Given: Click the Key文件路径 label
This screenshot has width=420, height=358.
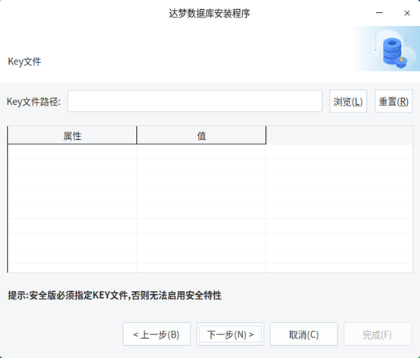Looking at the screenshot, I should [33, 101].
